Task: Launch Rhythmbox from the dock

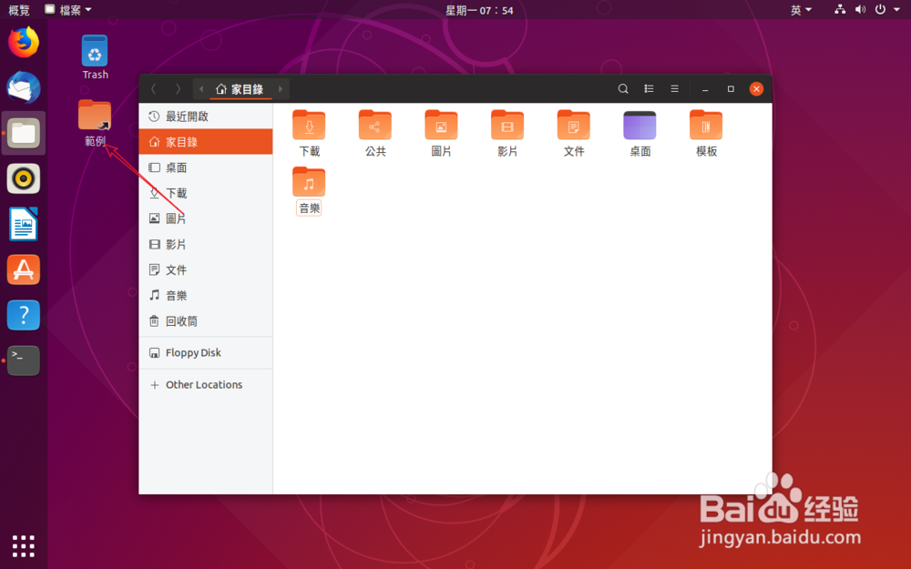Action: [x=24, y=178]
